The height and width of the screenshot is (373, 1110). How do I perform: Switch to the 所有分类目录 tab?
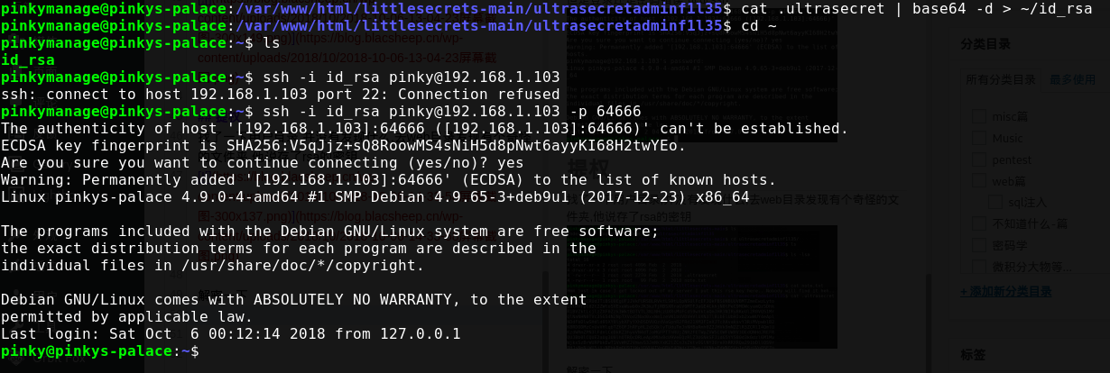point(1001,80)
